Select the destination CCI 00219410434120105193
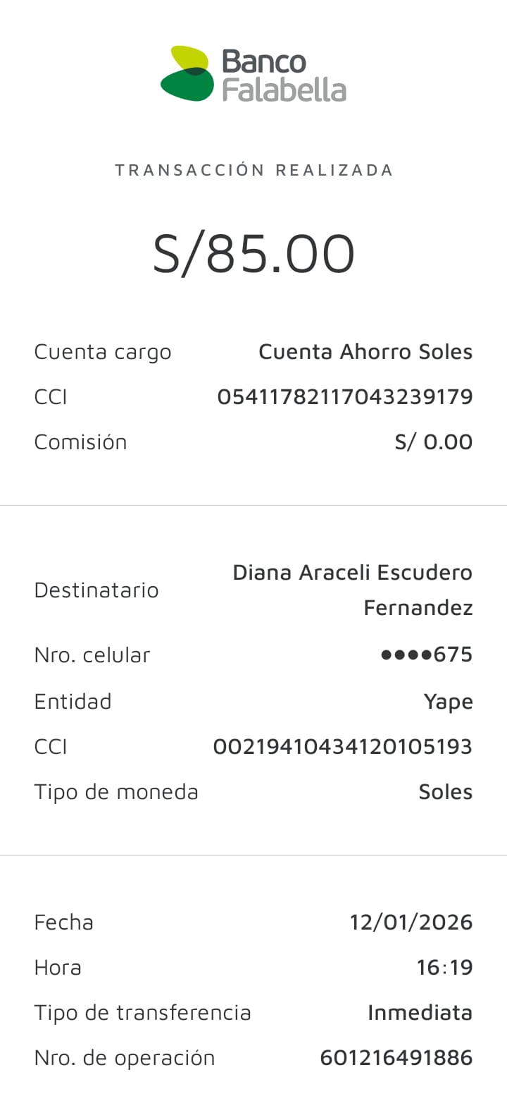This screenshot has height=1101, width=507. point(342,746)
